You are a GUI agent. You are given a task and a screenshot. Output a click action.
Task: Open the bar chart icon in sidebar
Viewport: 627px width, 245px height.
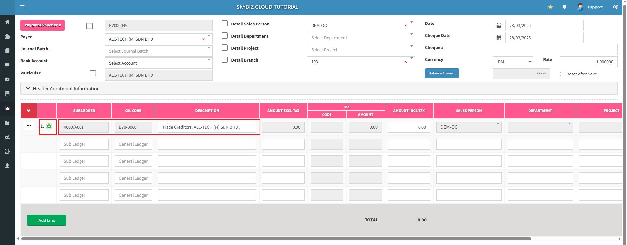click(x=7, y=108)
